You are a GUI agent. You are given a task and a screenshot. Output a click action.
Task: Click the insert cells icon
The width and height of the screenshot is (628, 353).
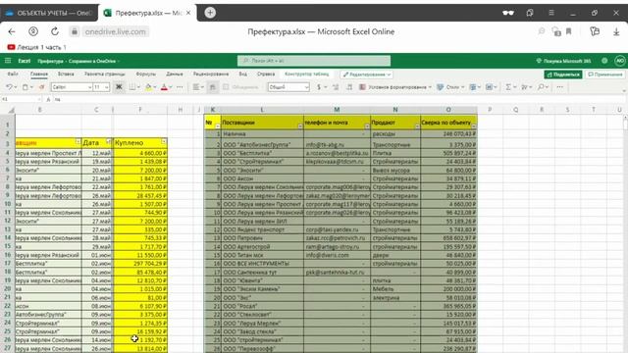pos(473,87)
